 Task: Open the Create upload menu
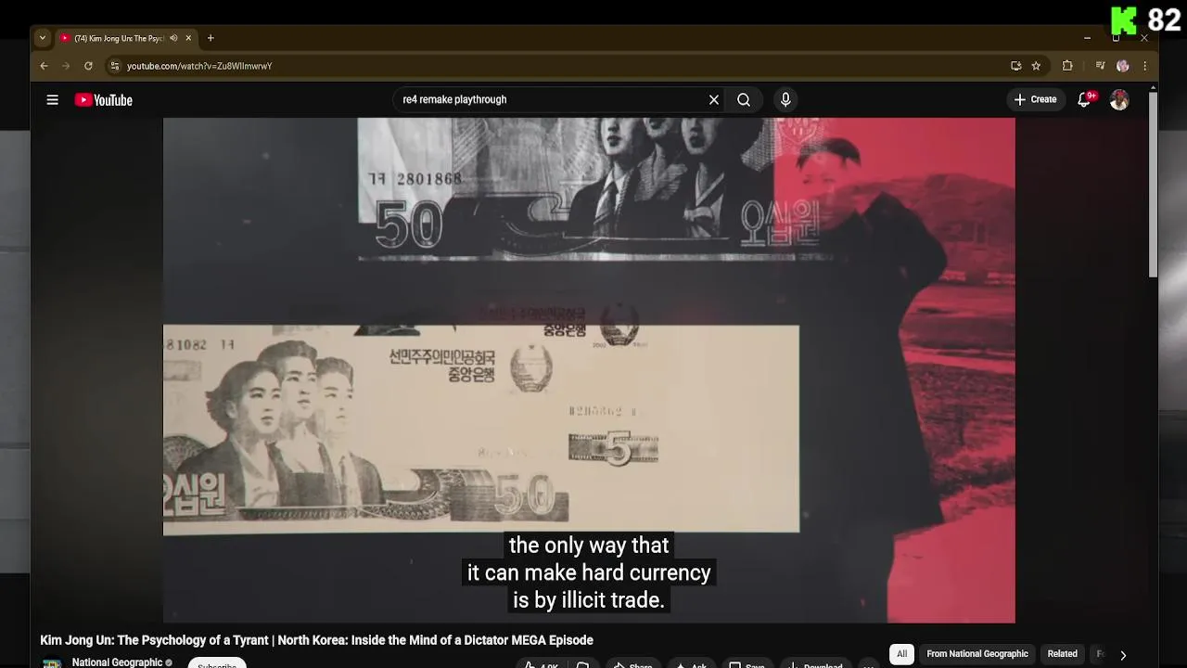pos(1035,99)
